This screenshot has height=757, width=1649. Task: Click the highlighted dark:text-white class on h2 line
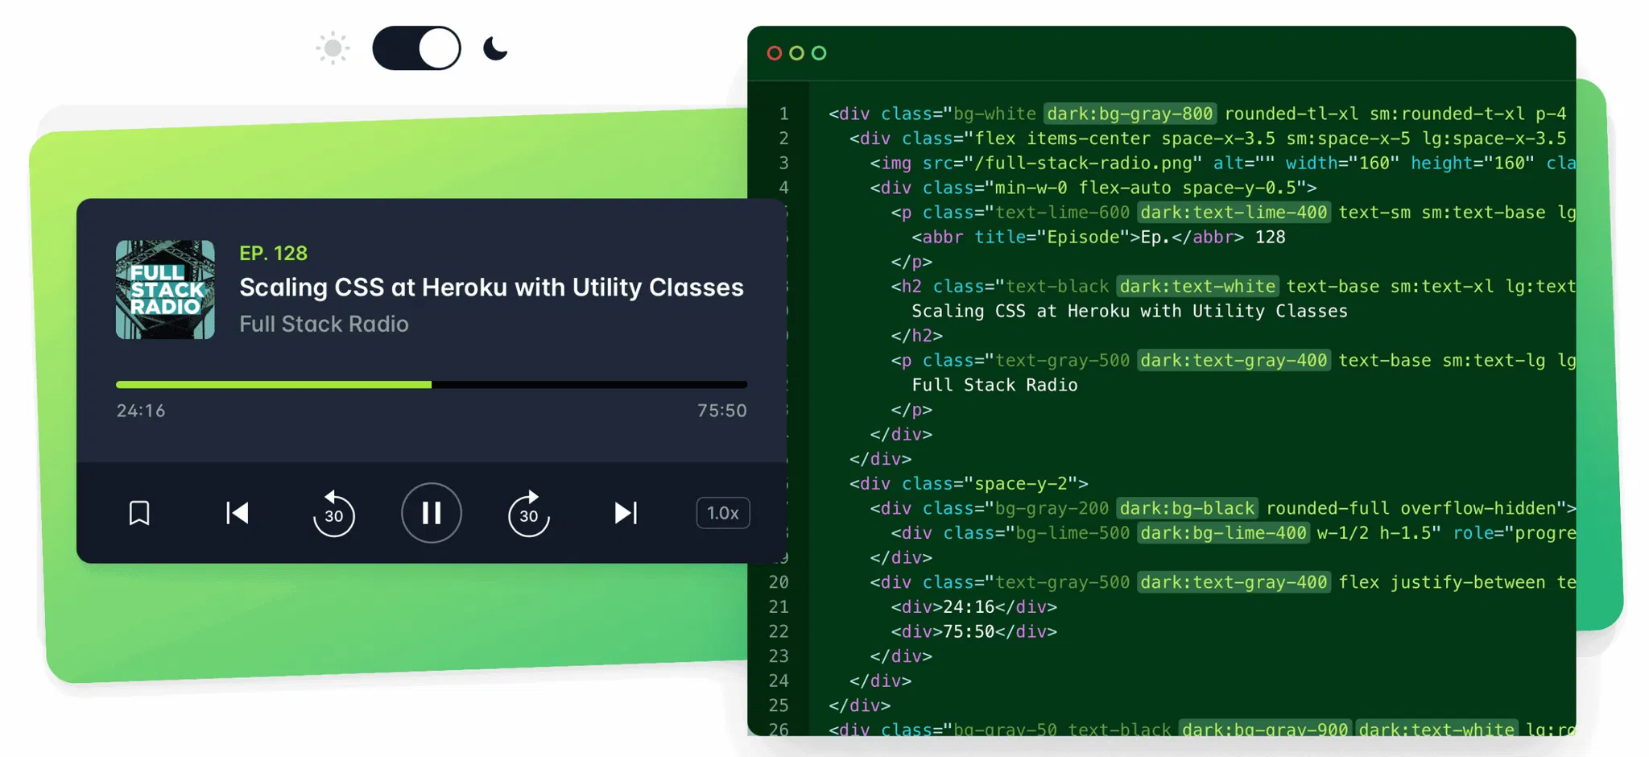(x=1196, y=287)
